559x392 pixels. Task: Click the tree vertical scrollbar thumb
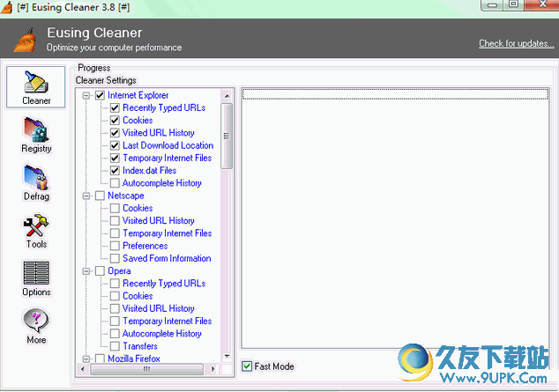pyautogui.click(x=227, y=136)
